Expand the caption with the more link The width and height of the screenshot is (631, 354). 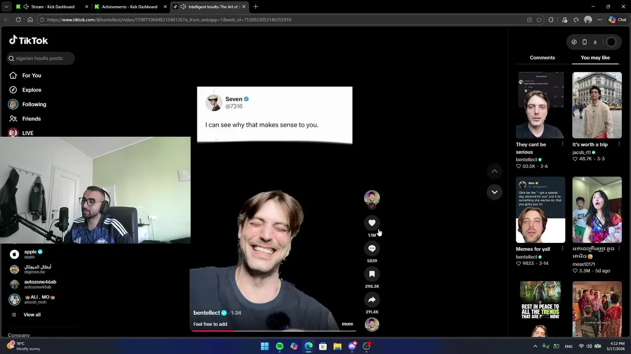pos(347,324)
